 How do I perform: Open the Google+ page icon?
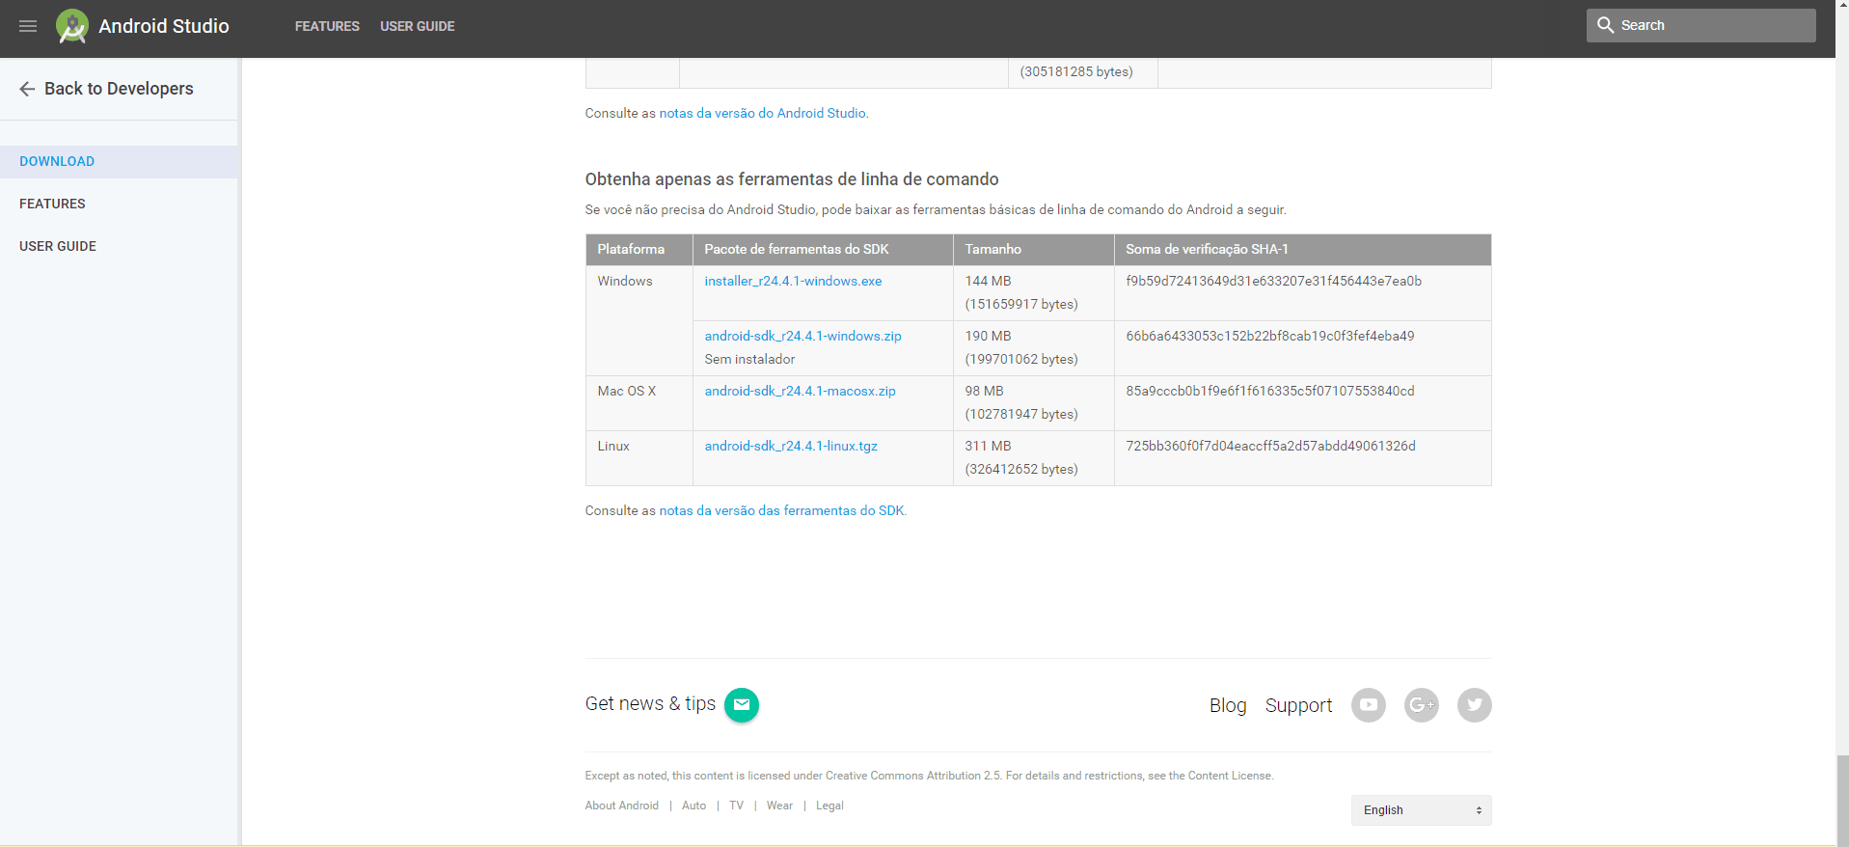tap(1422, 705)
